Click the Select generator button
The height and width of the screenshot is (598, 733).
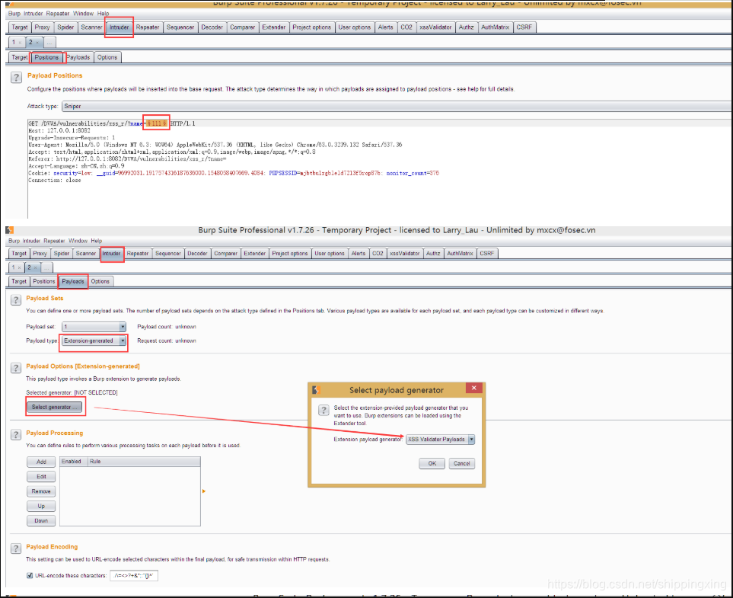tap(54, 407)
